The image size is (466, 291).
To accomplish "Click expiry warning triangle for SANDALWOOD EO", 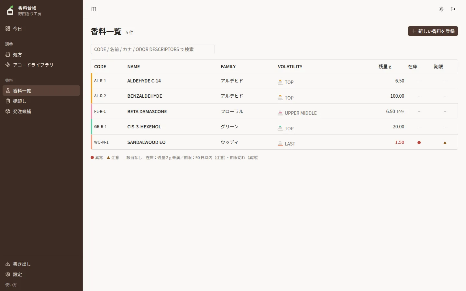I will pos(445,143).
